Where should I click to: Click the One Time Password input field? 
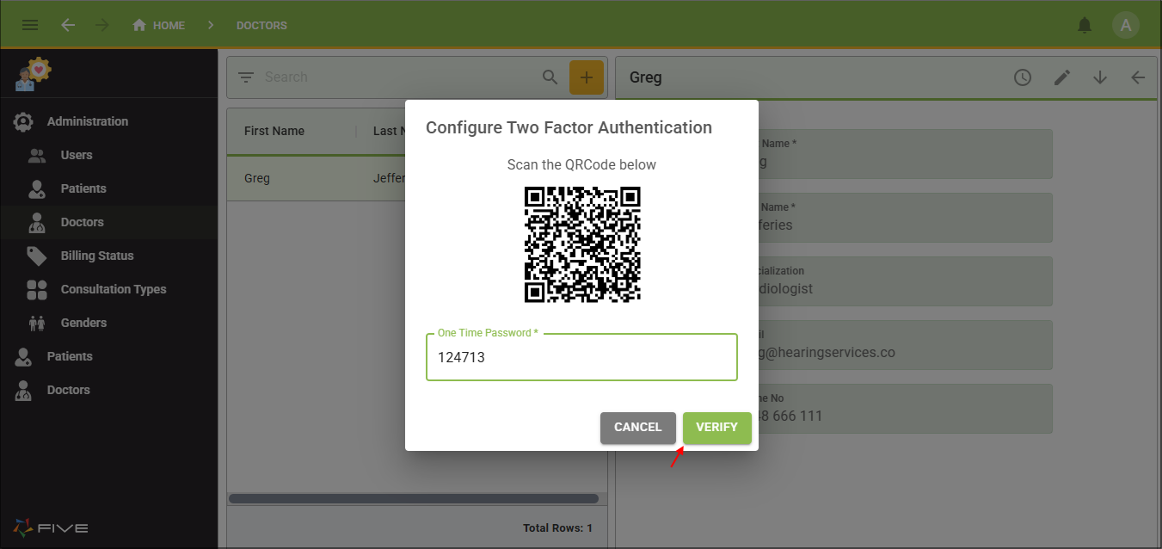[581, 356]
